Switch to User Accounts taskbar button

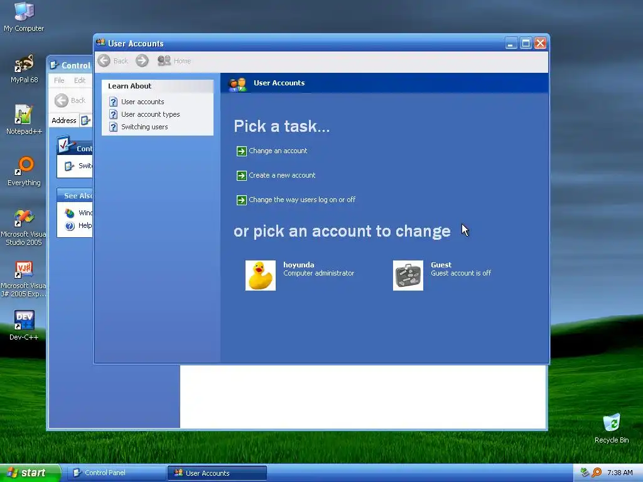[217, 473]
